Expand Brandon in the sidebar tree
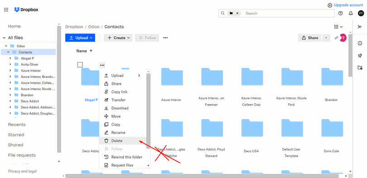Viewport: 367px width, 178px height. [10, 95]
